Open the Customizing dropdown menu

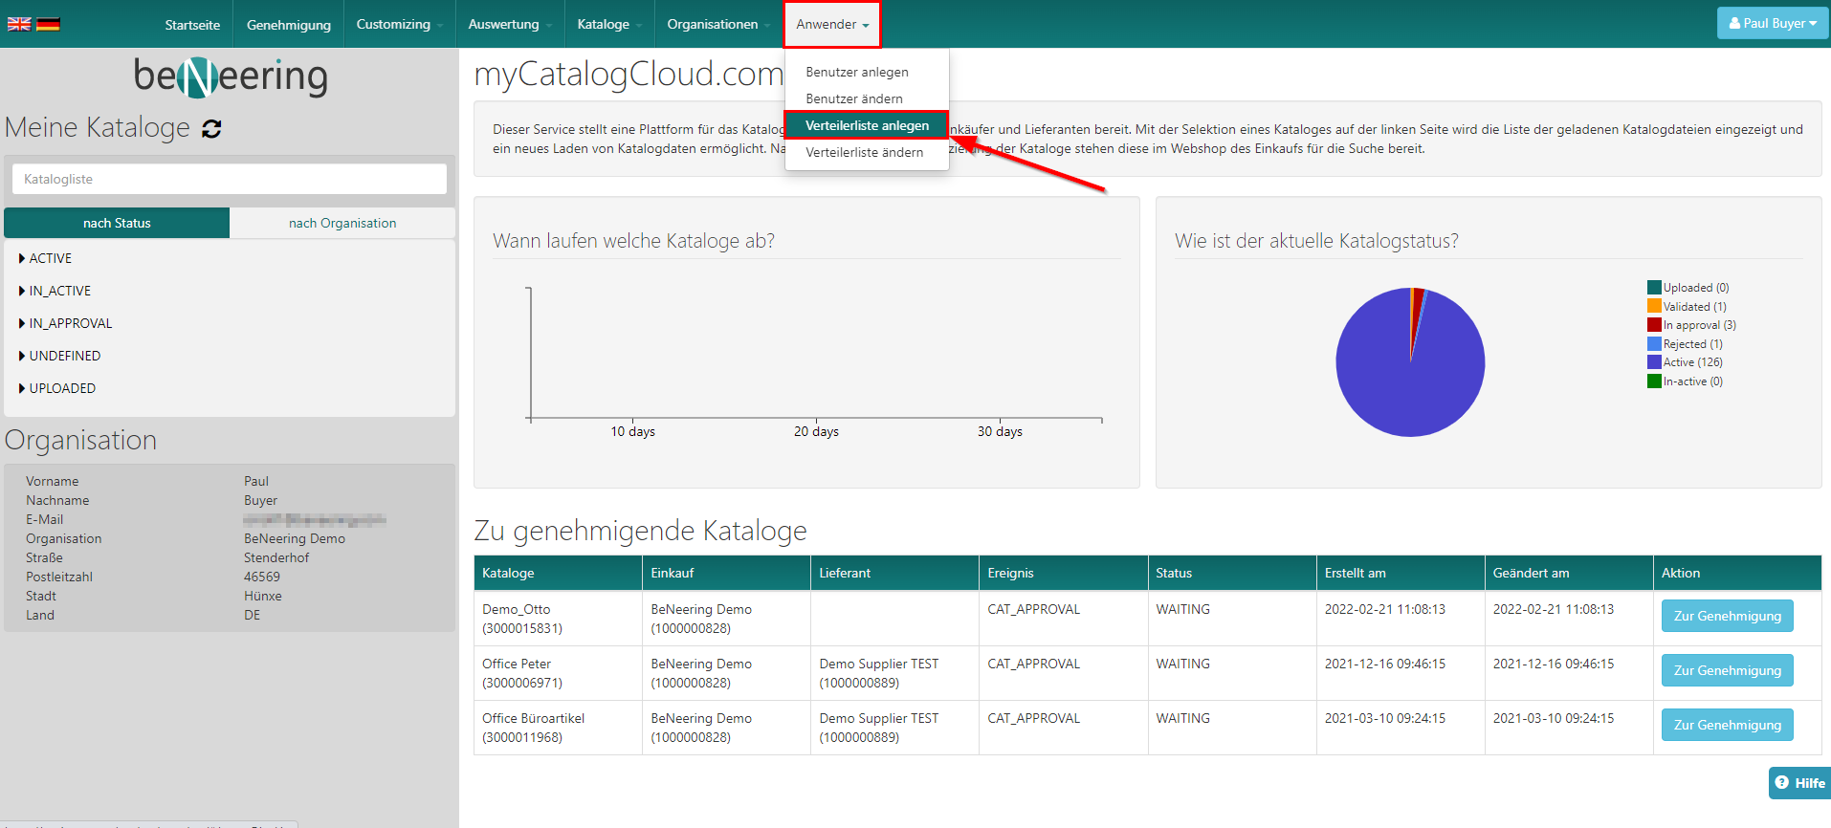(x=399, y=24)
